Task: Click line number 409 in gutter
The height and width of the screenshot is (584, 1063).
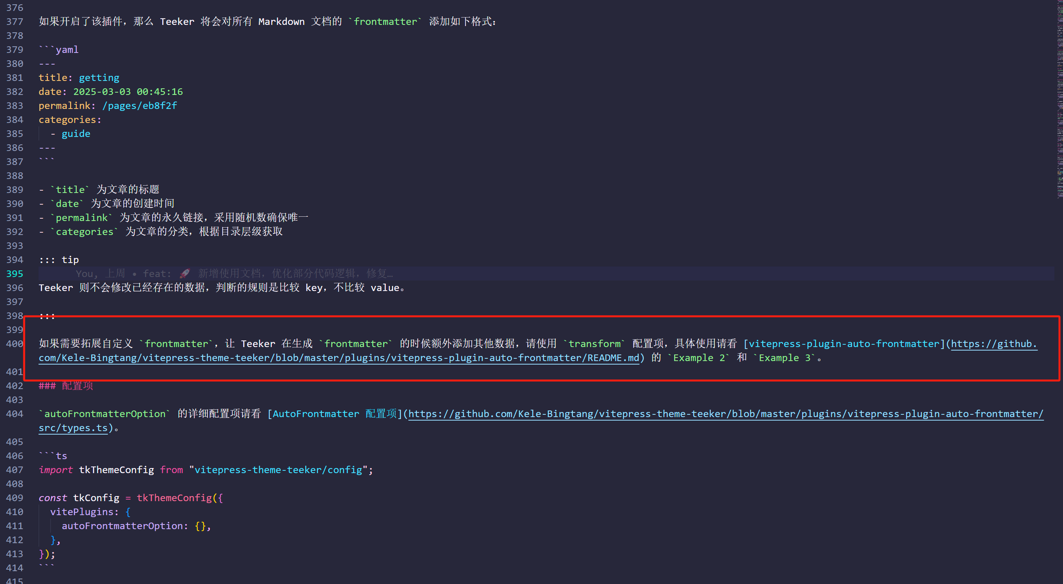Action: click(14, 498)
